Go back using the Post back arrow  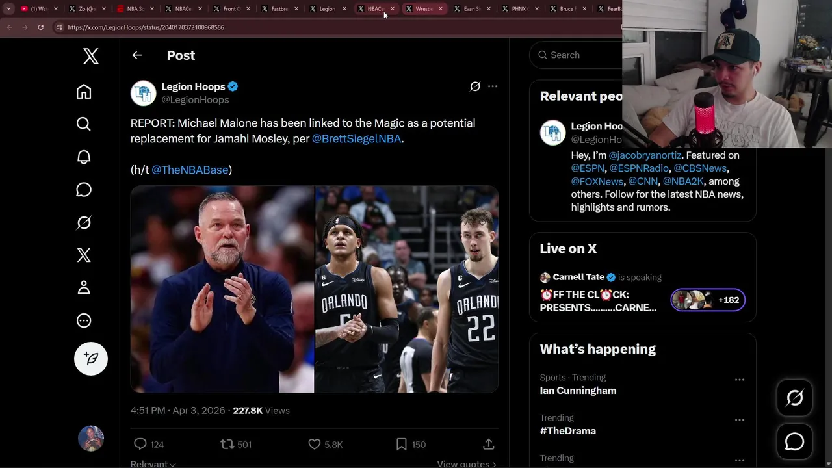pos(137,55)
